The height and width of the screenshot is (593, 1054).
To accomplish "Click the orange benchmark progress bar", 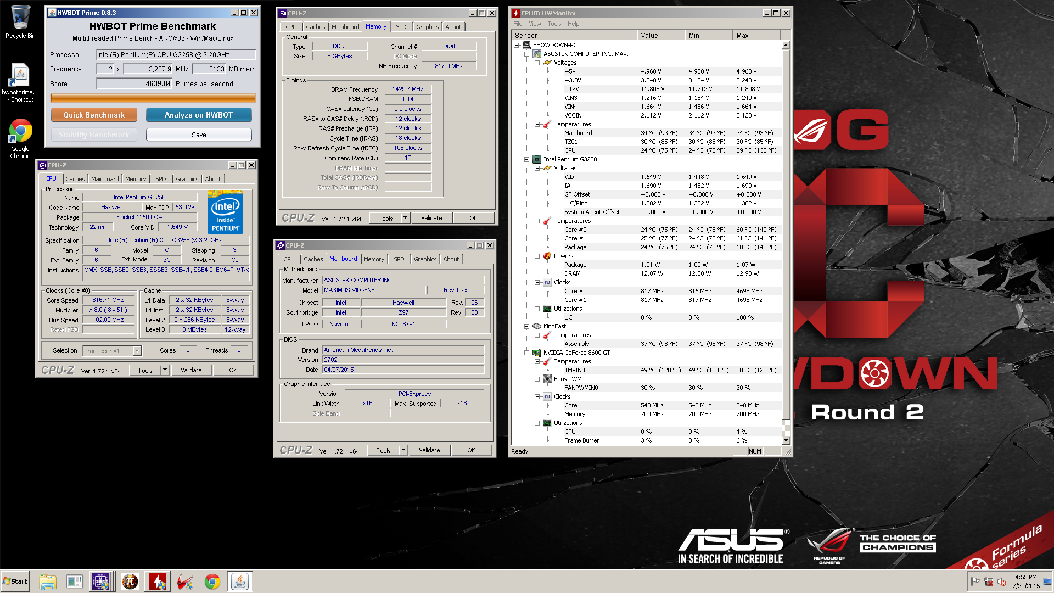I will (153, 98).
